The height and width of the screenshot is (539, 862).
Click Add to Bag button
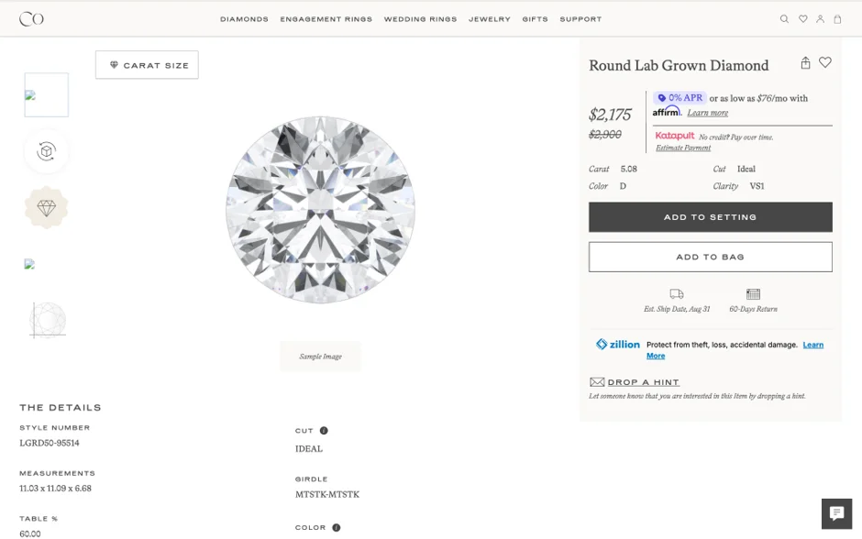711,257
